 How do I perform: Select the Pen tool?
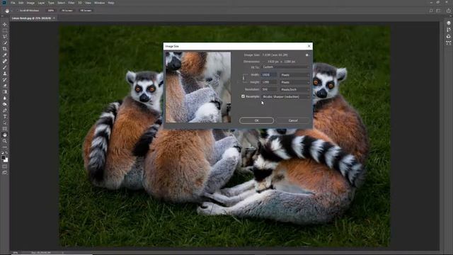pos(5,110)
